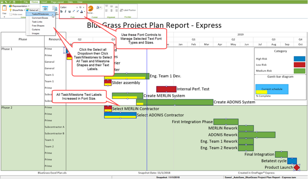Select the Betatest cycle blue task bar
The height and width of the screenshot is (179, 308).
(292, 161)
